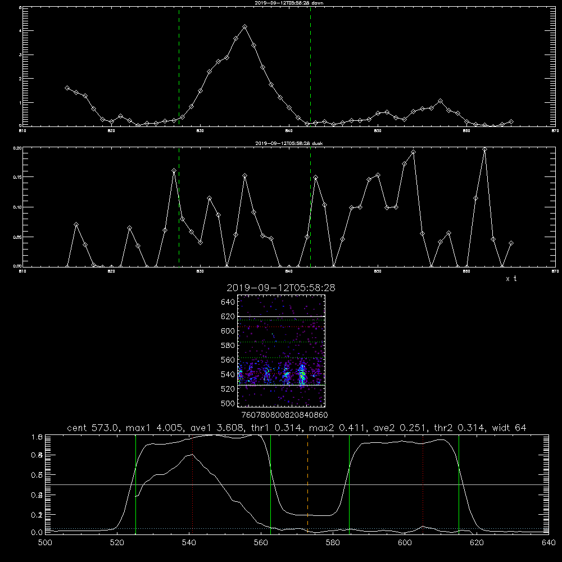This screenshot has width=562, height=562.
Task: Click the 0.15 label on the dusk plot y-axis
Action: [x=17, y=177]
